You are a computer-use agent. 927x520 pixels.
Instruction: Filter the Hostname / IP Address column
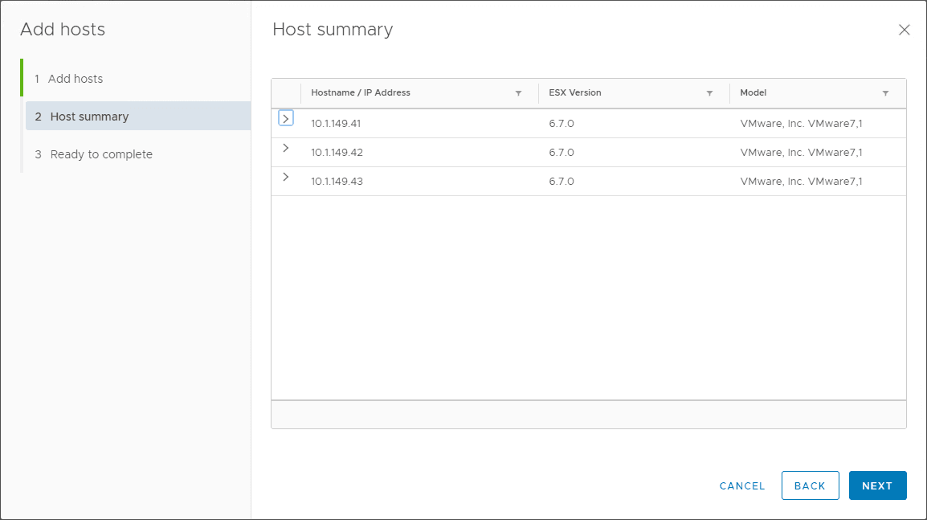518,93
